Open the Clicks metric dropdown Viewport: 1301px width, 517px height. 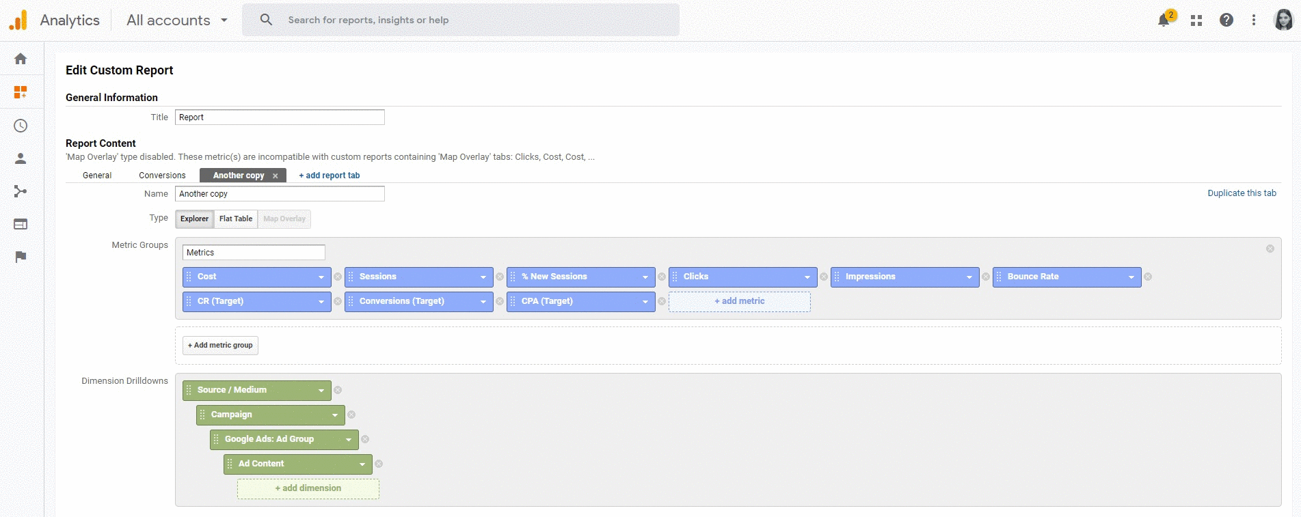click(807, 277)
